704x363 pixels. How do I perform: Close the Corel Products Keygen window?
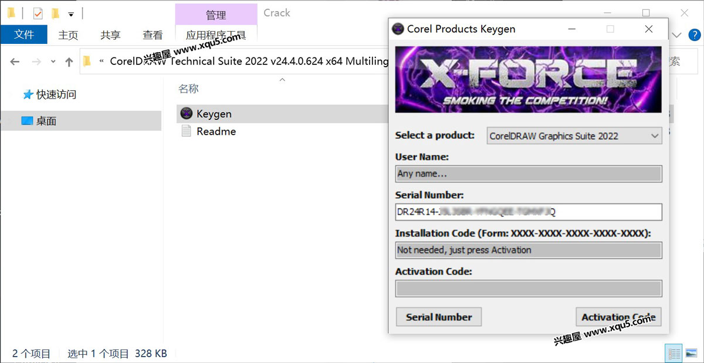[648, 29]
